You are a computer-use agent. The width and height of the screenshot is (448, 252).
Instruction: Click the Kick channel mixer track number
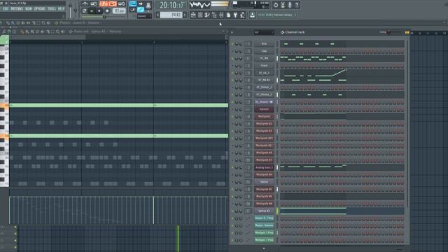pos(248,43)
